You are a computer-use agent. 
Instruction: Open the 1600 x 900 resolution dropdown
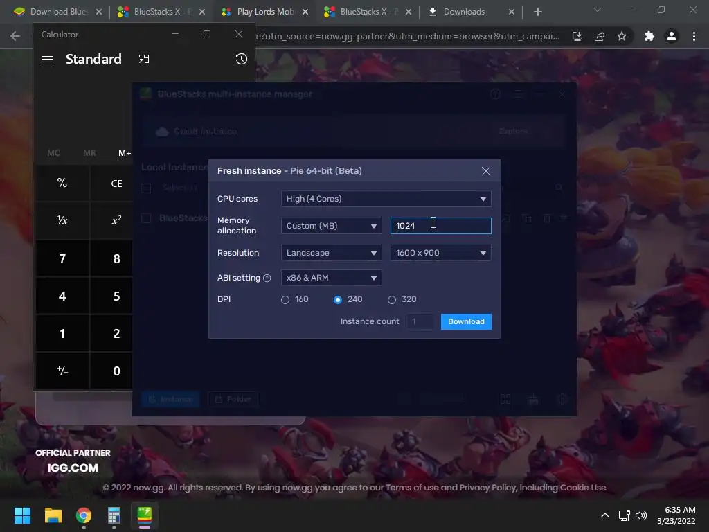(440, 253)
